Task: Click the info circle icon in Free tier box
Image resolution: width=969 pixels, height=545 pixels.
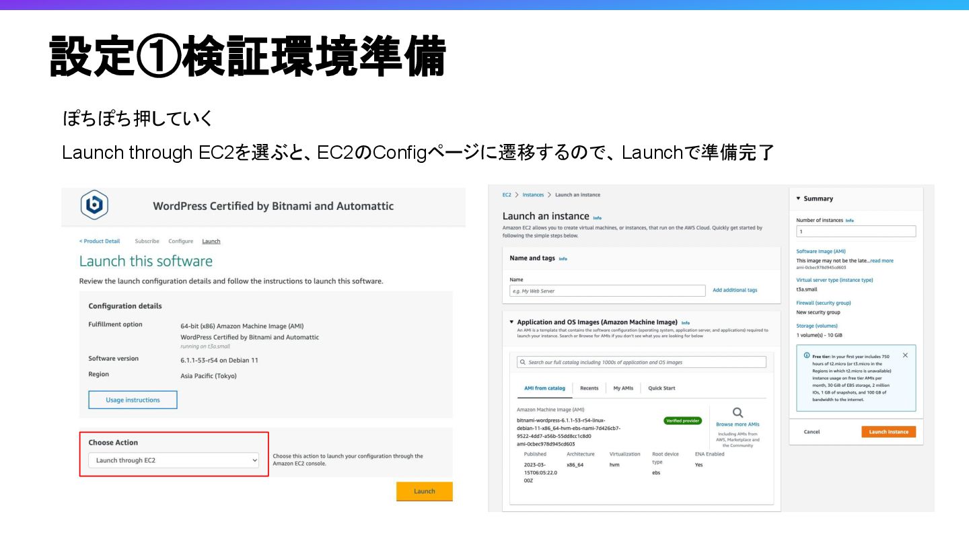Action: tap(807, 355)
